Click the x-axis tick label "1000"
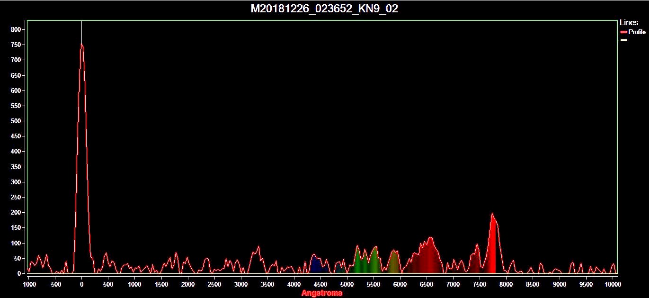The width and height of the screenshot is (650, 298). click(x=134, y=284)
